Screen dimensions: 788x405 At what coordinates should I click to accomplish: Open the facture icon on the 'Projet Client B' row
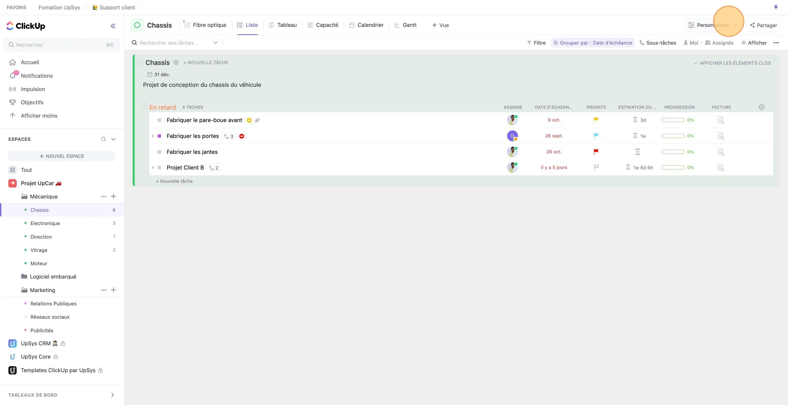pyautogui.click(x=721, y=167)
